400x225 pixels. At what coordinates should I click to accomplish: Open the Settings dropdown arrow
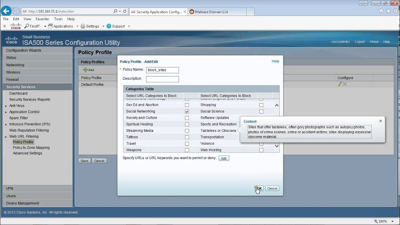tap(103, 26)
